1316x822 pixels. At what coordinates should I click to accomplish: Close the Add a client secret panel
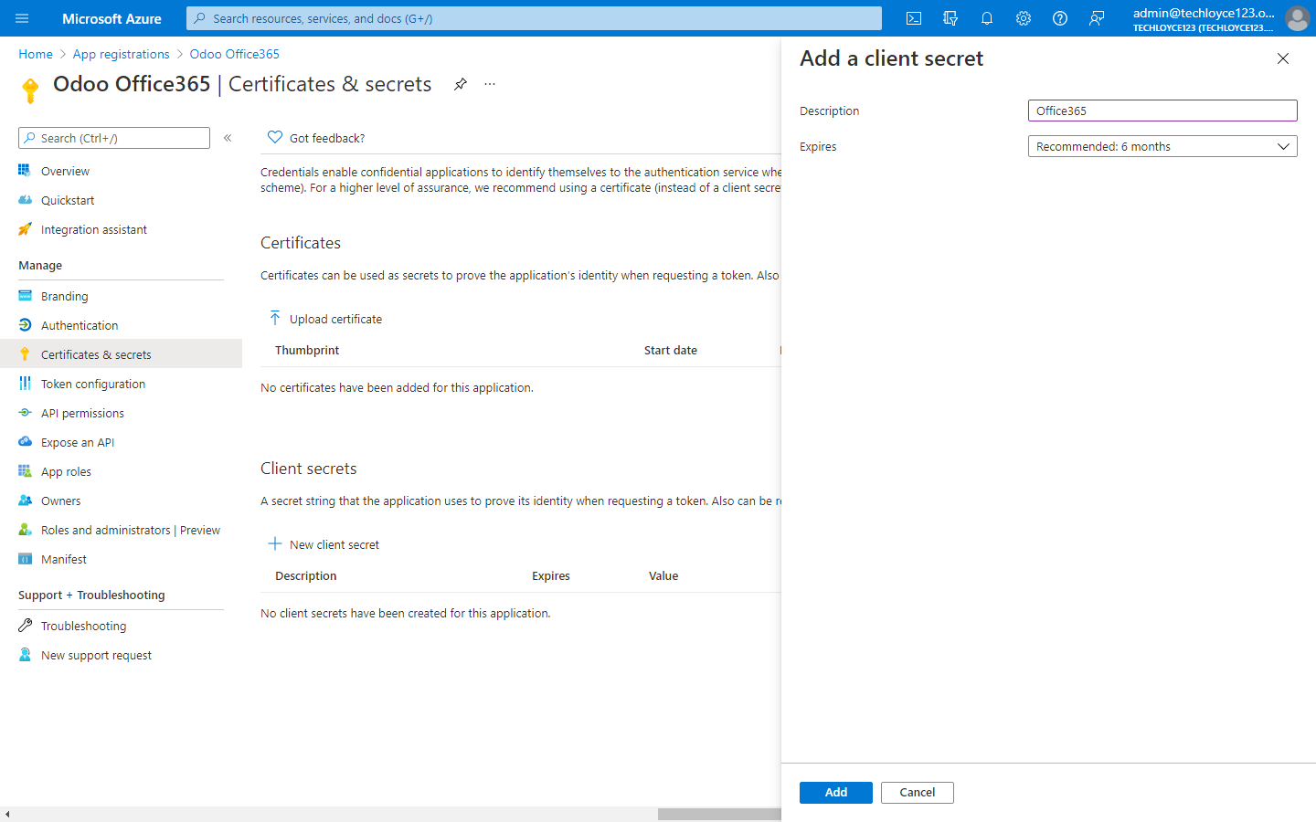click(x=1283, y=58)
